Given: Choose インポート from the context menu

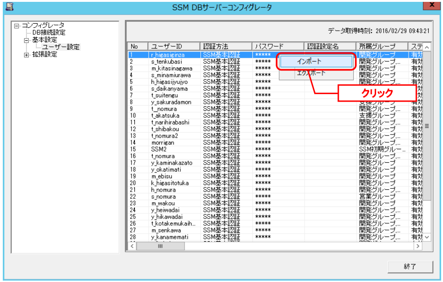Looking at the screenshot, I should coord(316,62).
